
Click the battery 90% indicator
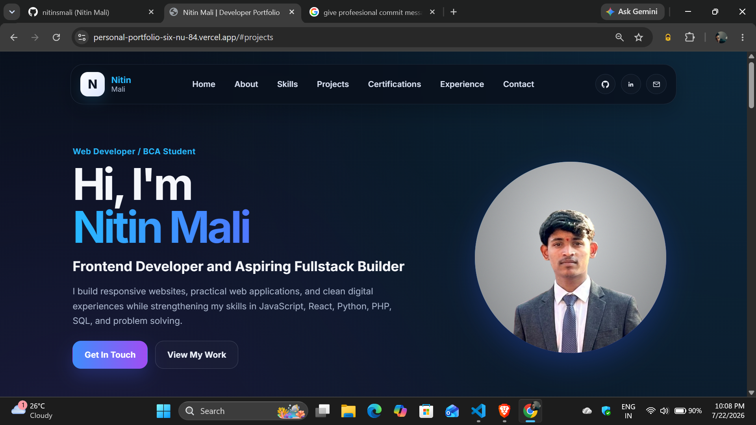tap(688, 411)
